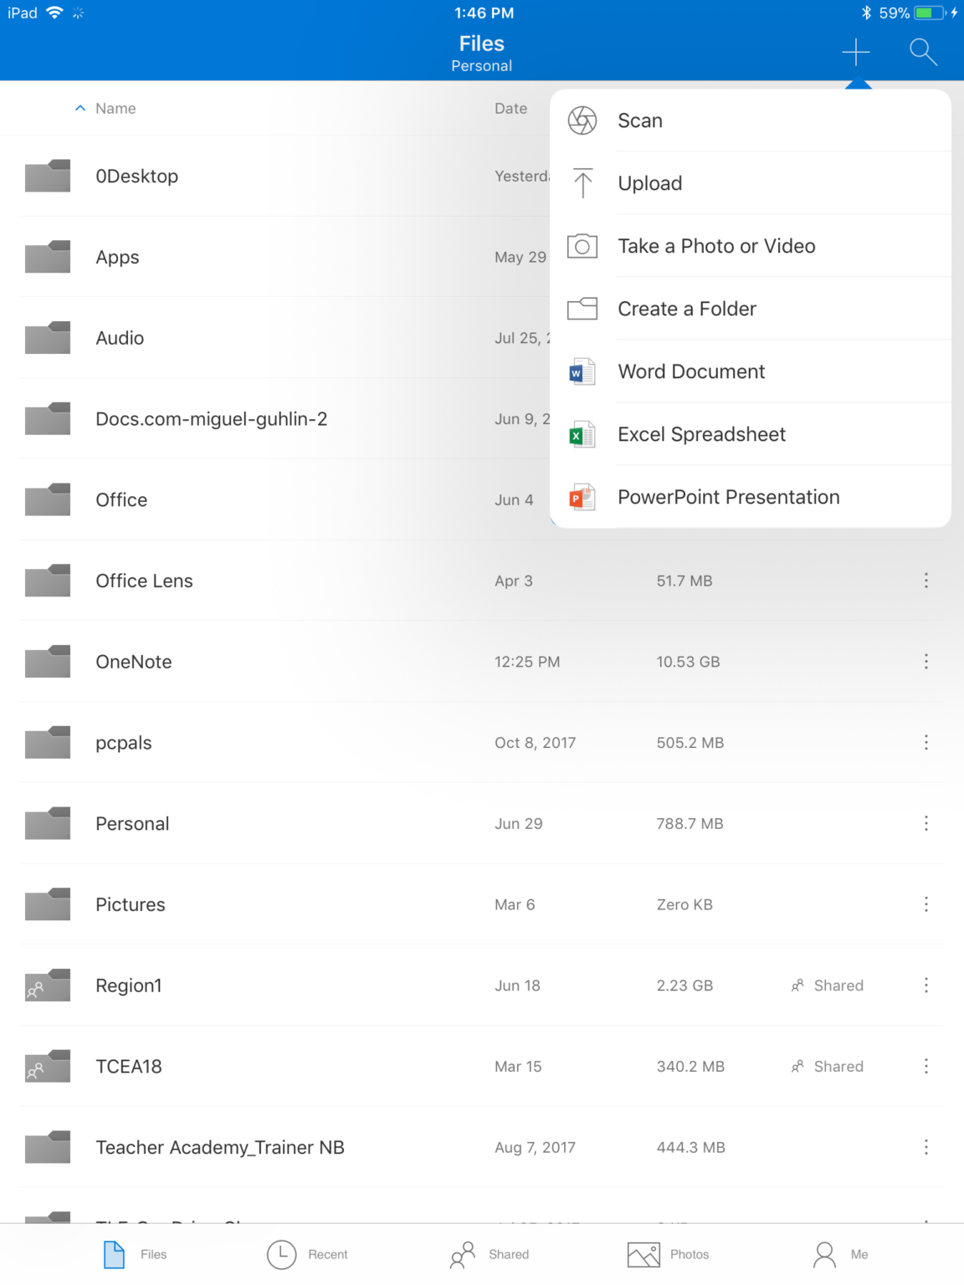The width and height of the screenshot is (964, 1285).
Task: Open the TCEA18 shared folder thumbnail
Action: (x=47, y=1066)
